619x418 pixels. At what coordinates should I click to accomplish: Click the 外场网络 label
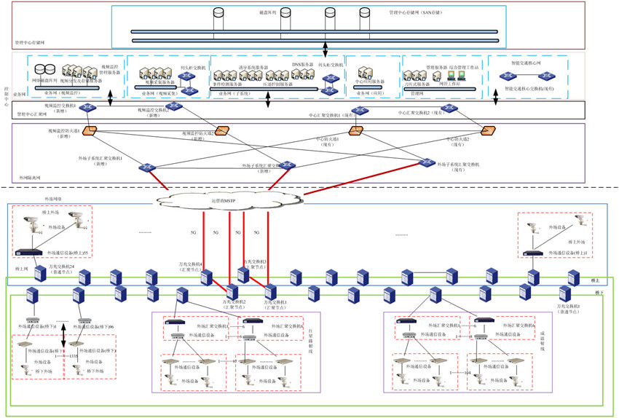[x=53, y=200]
